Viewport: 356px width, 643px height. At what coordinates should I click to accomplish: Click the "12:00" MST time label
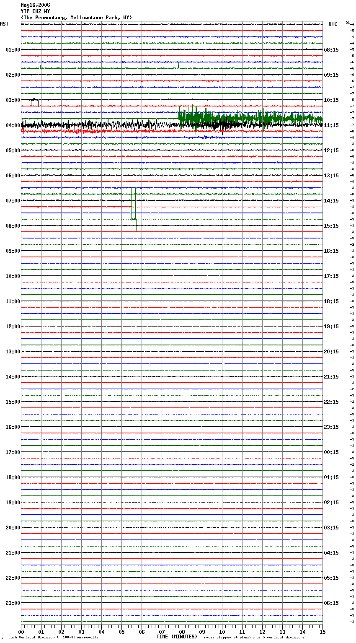pos(13,327)
